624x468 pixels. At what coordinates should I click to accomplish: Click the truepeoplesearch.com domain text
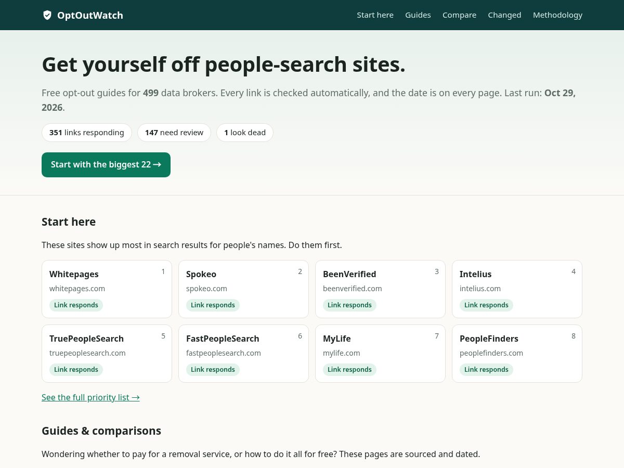(87, 353)
